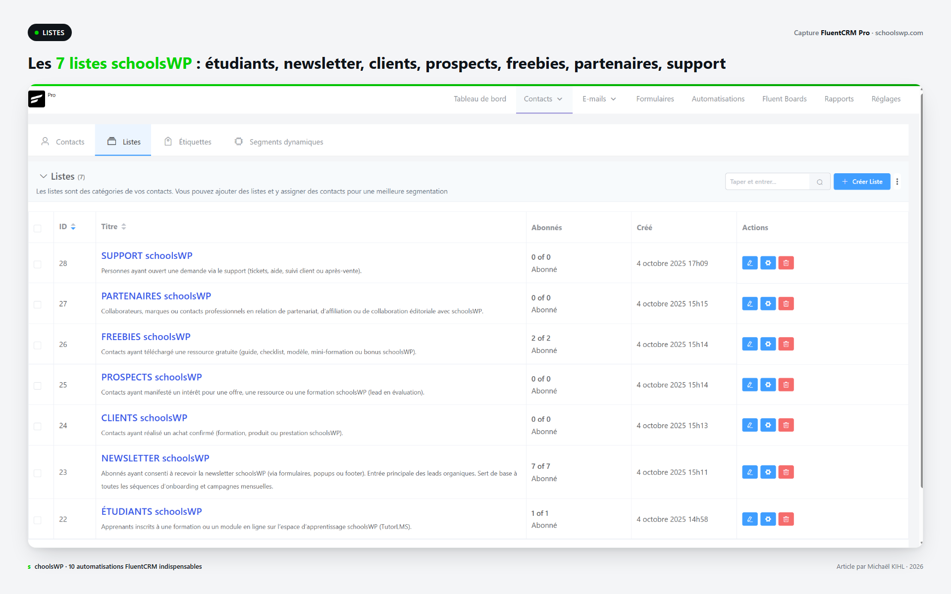Delete the NEWSLETTER schoolsWP list
Image resolution: width=951 pixels, height=594 pixels.
coord(786,472)
